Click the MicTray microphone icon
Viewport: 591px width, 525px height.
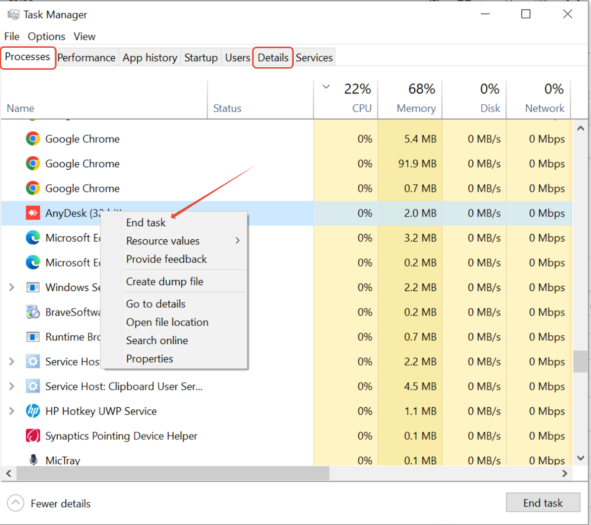coord(33,460)
